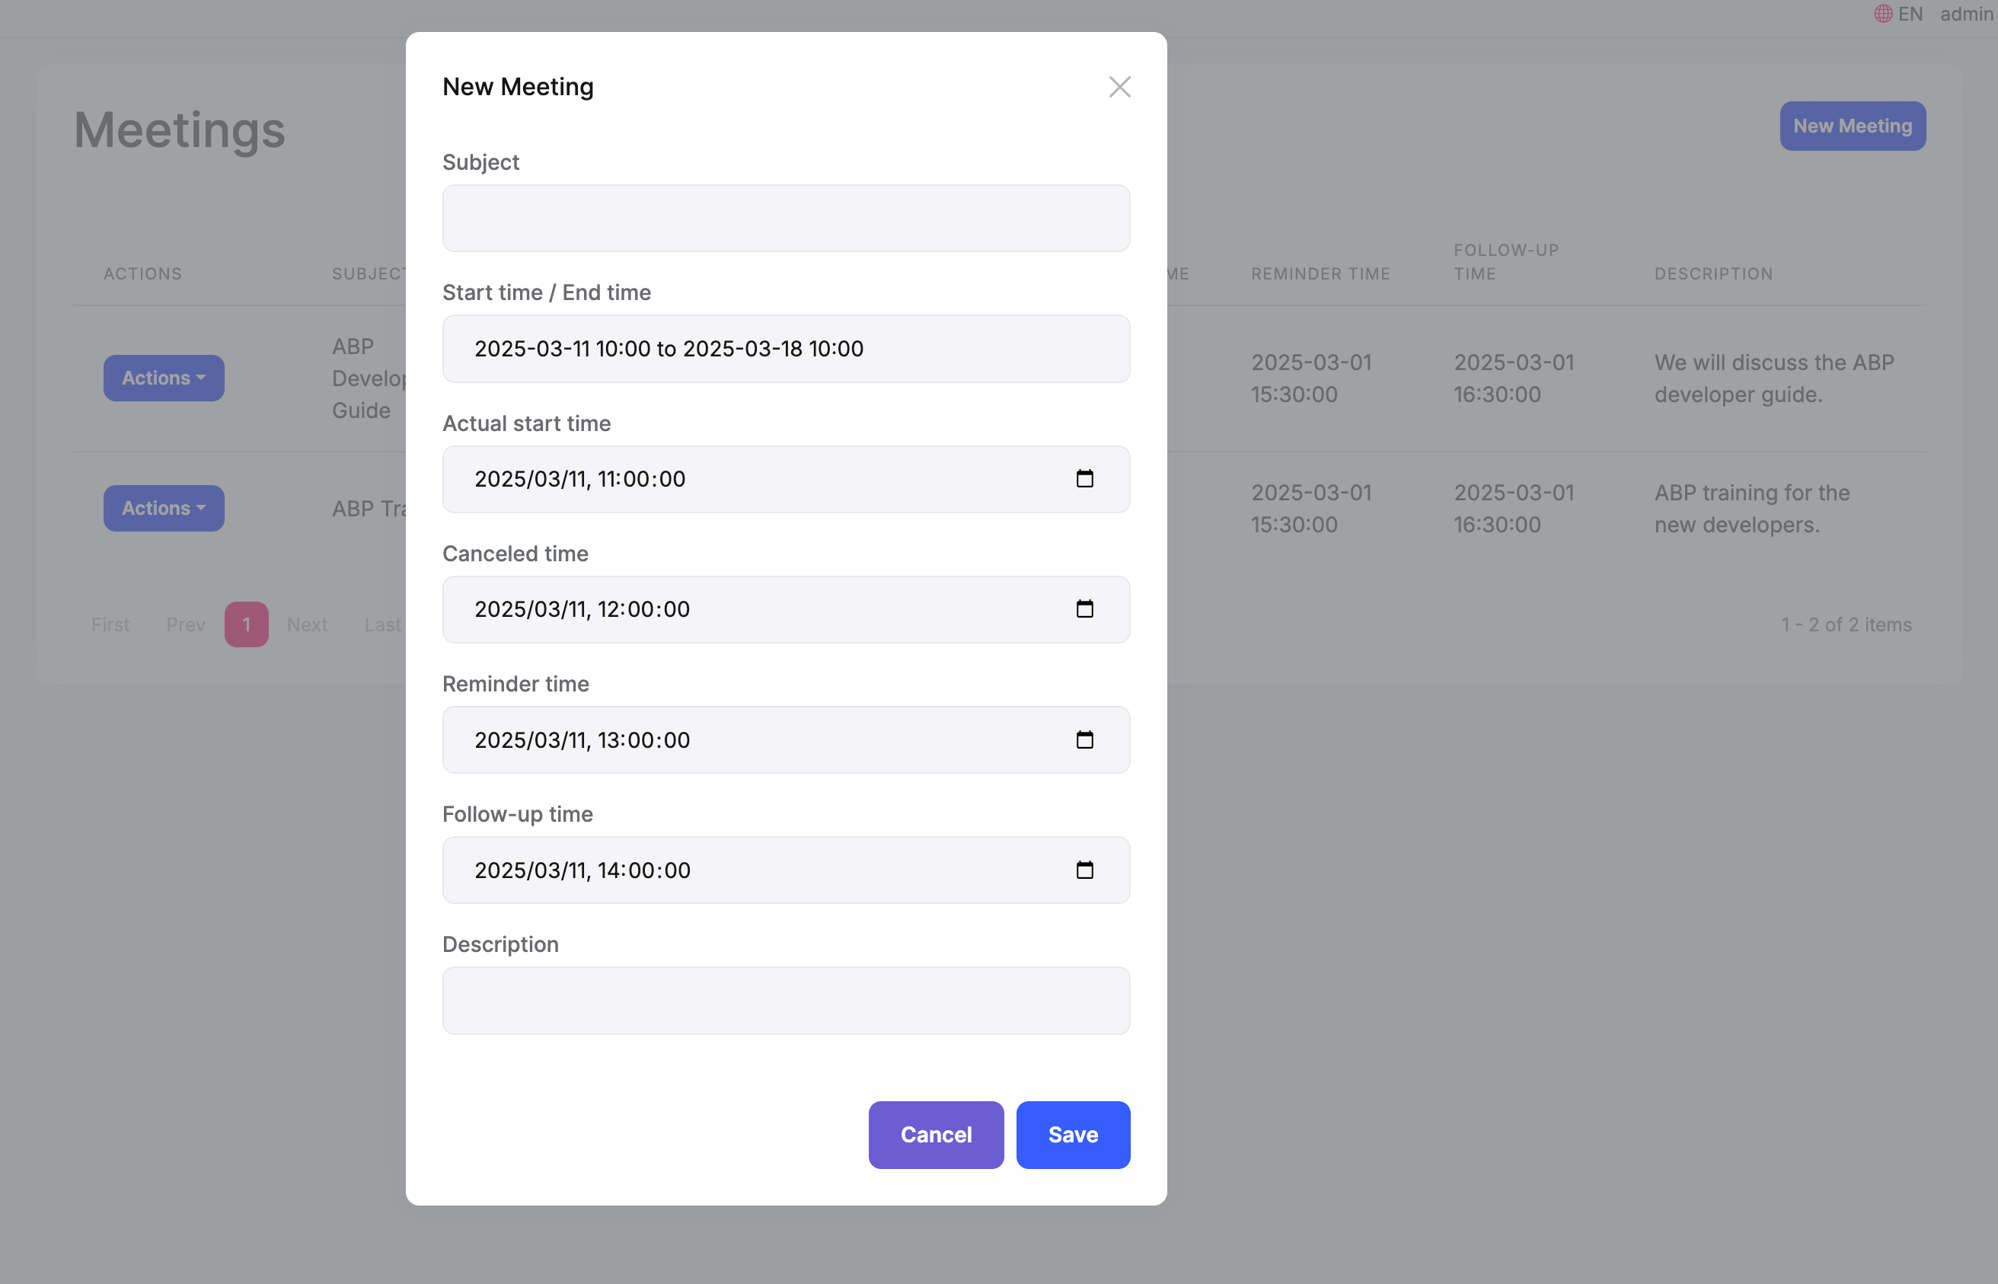
Task: Click the Description input box
Action: 785,1001
